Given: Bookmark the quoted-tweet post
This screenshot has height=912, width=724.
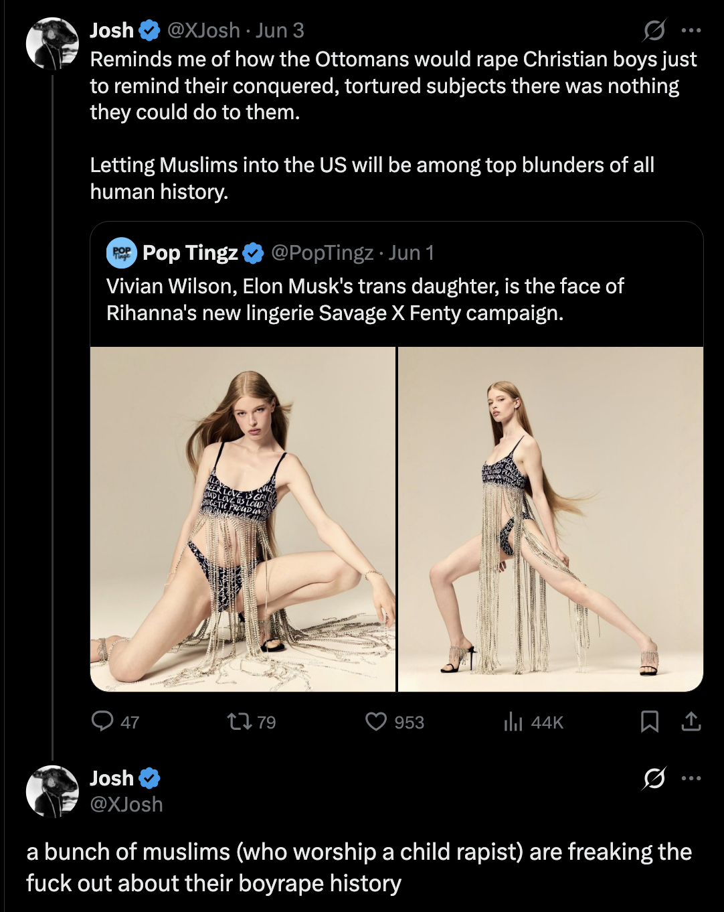Looking at the screenshot, I should click(x=650, y=721).
